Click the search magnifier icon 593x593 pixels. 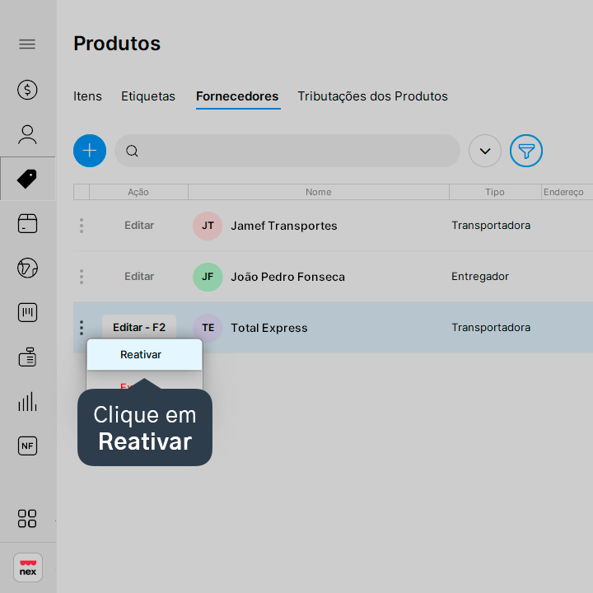pos(132,151)
